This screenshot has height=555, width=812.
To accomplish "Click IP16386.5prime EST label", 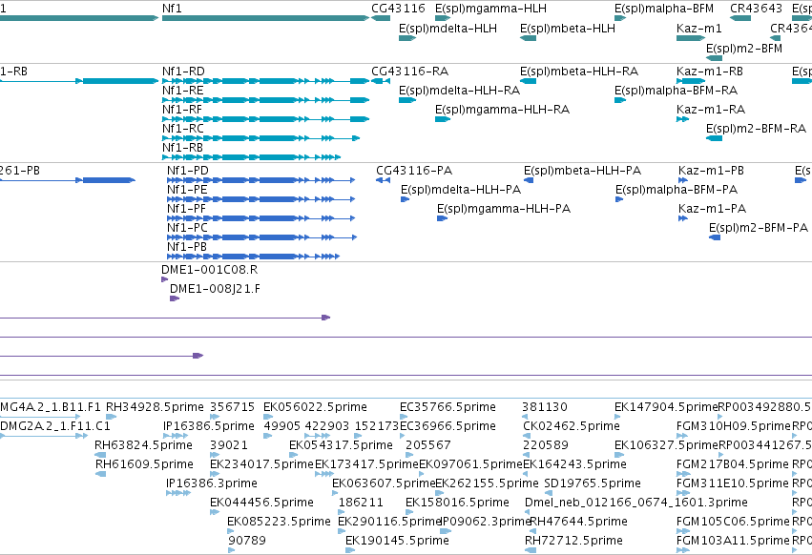I will point(209,426).
